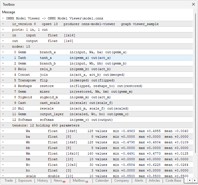Select the '3 Relu relu_b' node row
The height and width of the screenshot is (185, 198).
[96, 69]
